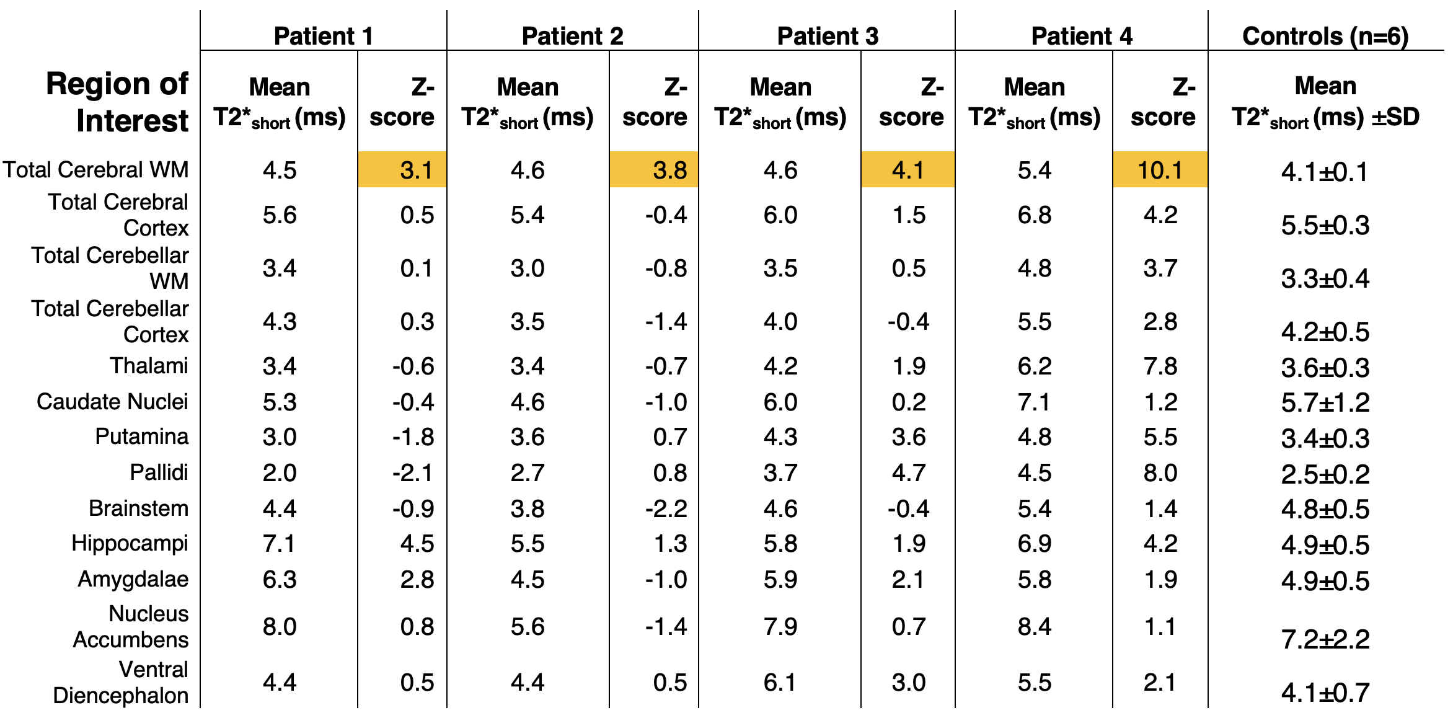This screenshot has width=1453, height=718.
Task: Click the Region of Interest heading
Action: pyautogui.click(x=117, y=102)
